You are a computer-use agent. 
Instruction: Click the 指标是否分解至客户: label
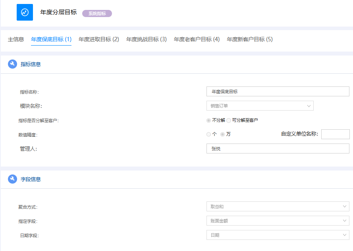coord(39,121)
